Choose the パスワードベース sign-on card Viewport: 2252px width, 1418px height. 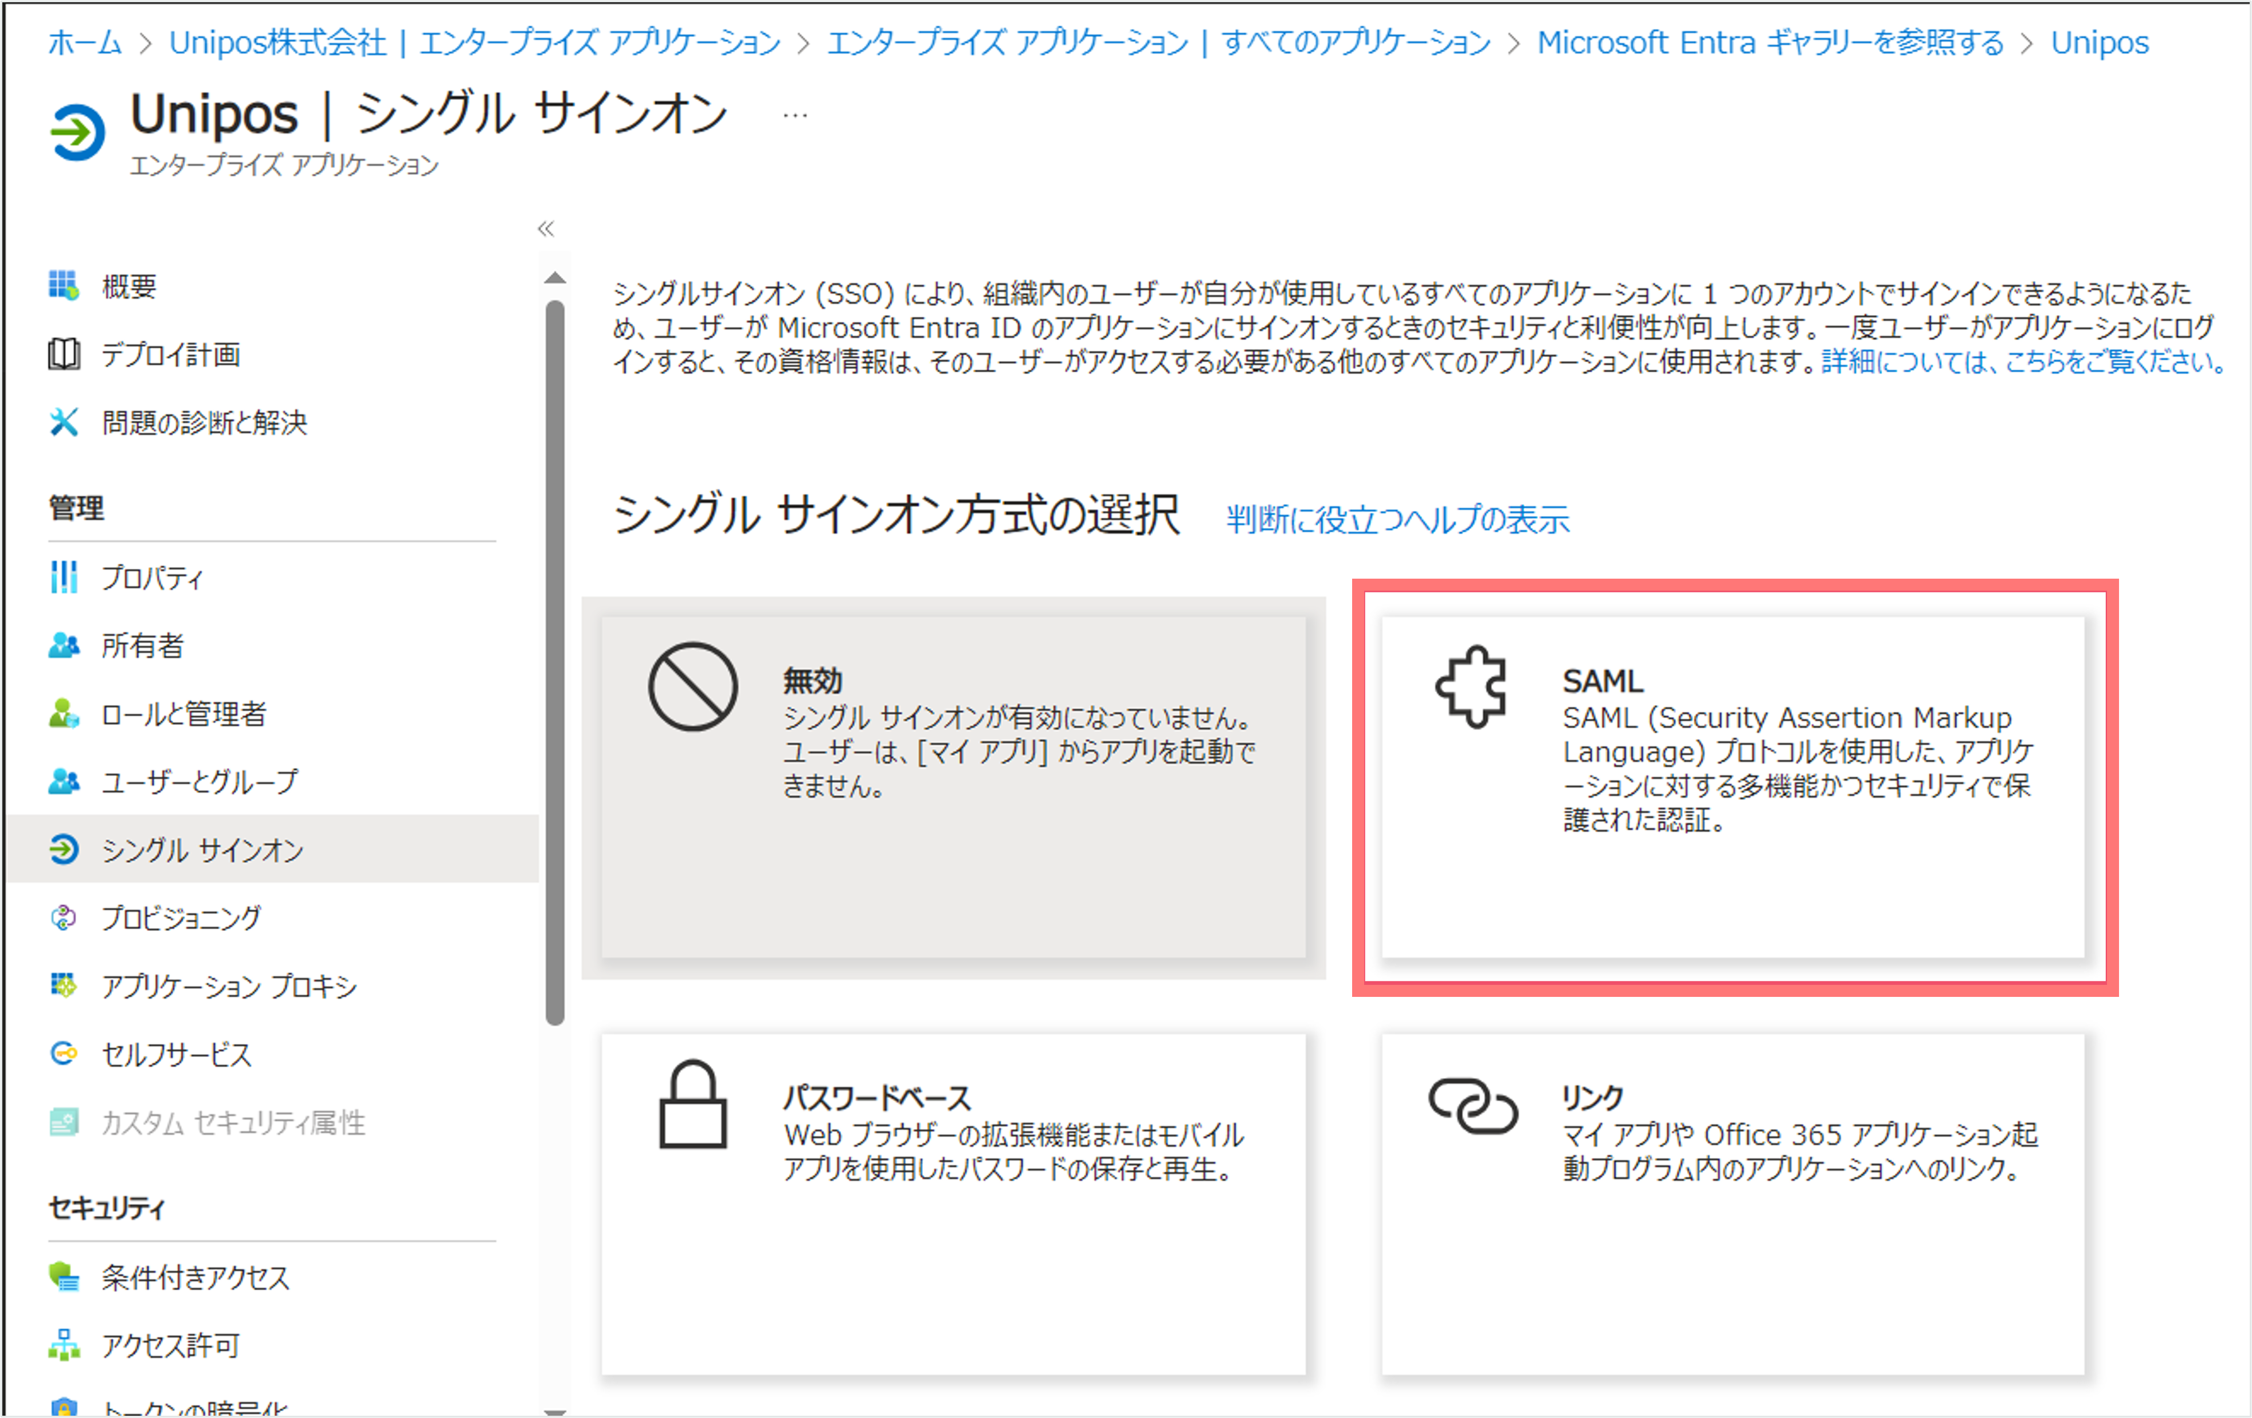pos(953,1204)
